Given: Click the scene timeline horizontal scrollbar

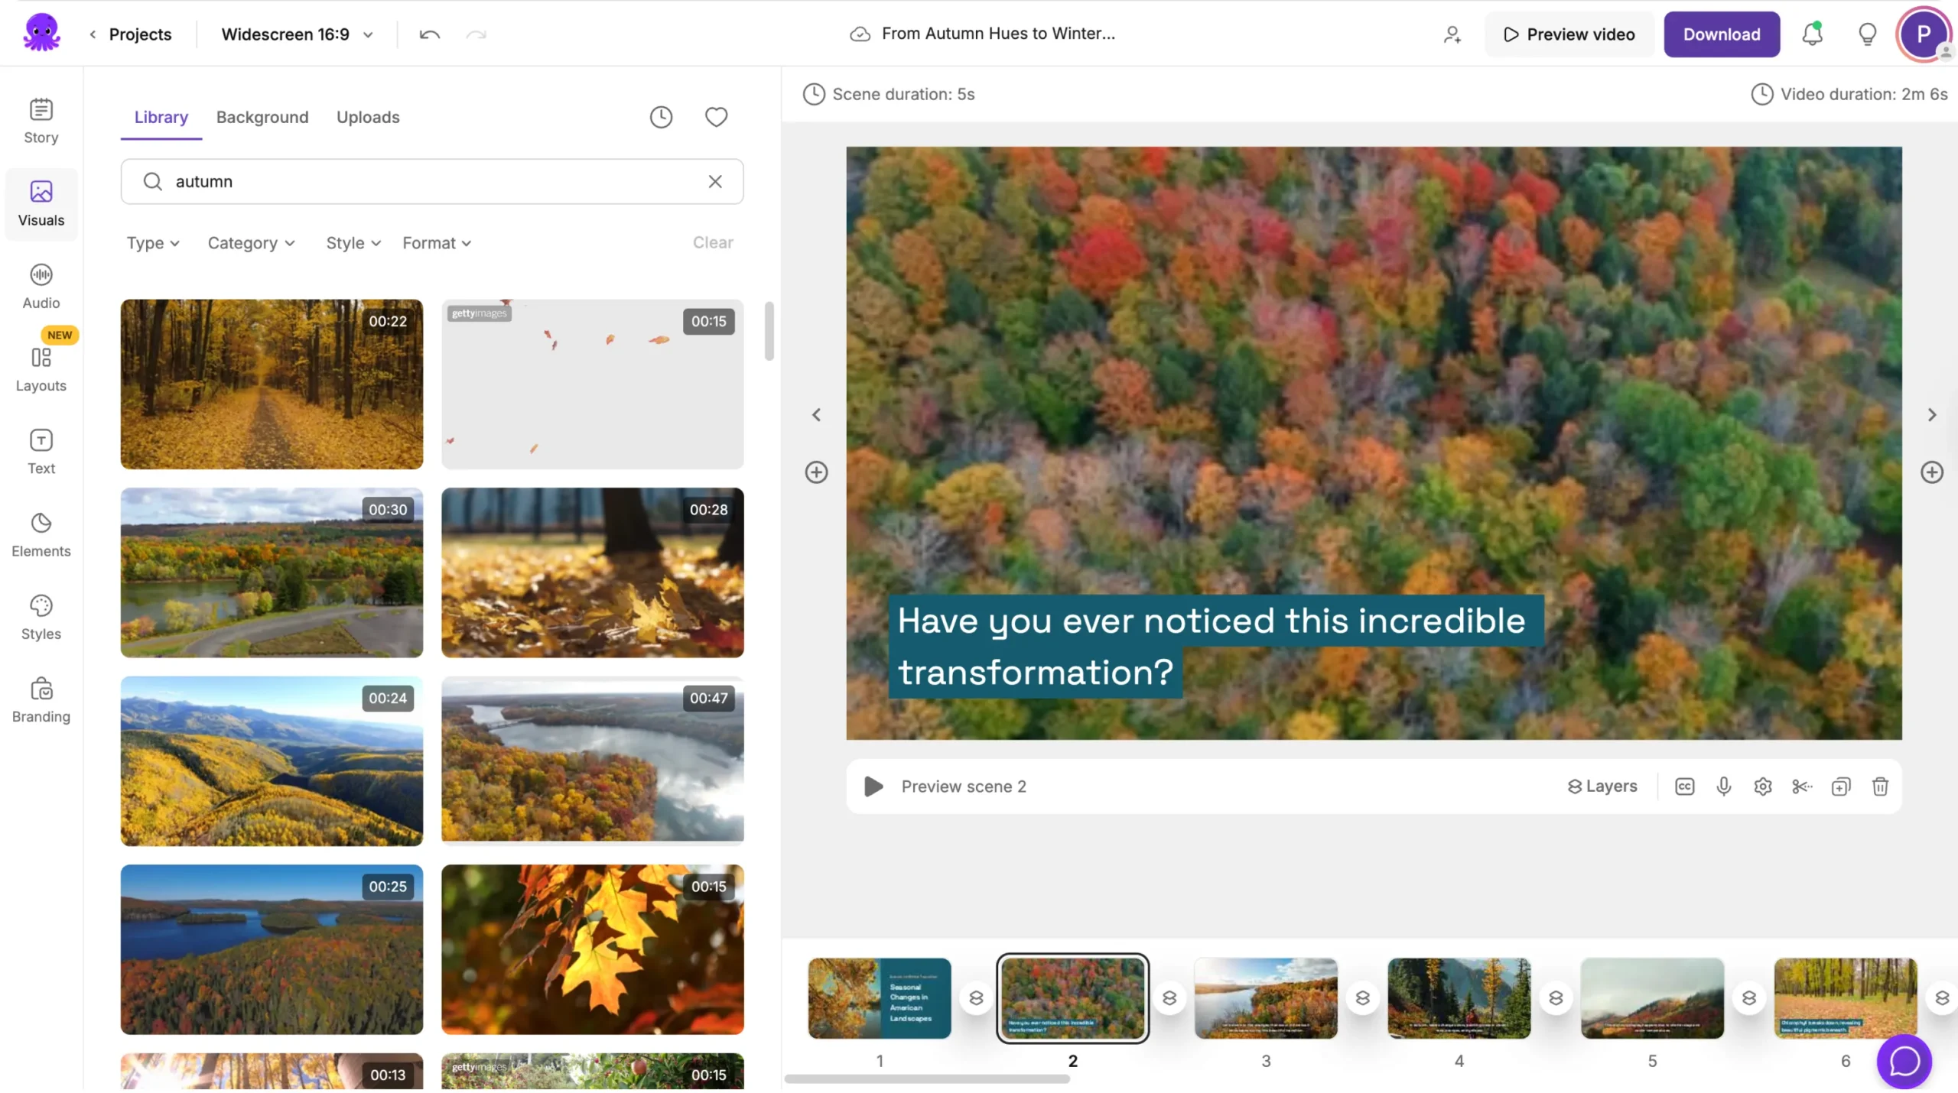Looking at the screenshot, I should 926,1079.
